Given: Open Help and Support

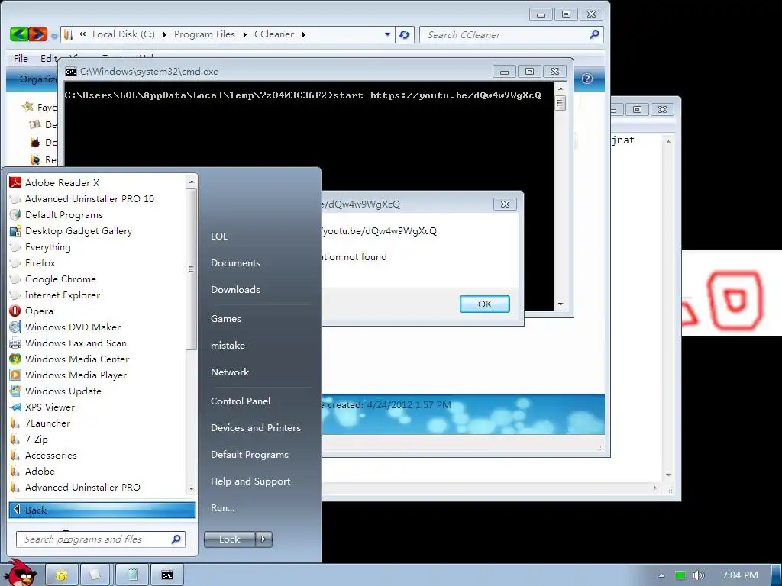Looking at the screenshot, I should 250,481.
